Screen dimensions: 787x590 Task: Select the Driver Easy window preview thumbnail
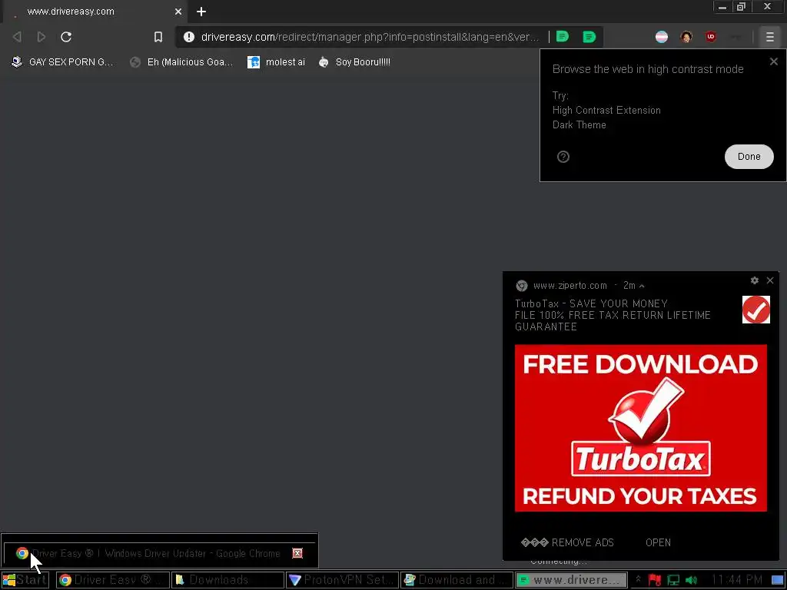158,553
